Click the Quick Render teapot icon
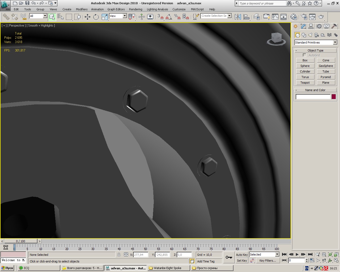The height and width of the screenshot is (272, 340). tap(321, 17)
